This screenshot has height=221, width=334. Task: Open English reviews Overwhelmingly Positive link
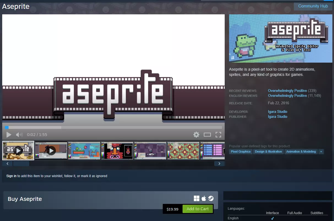pyautogui.click(x=287, y=95)
